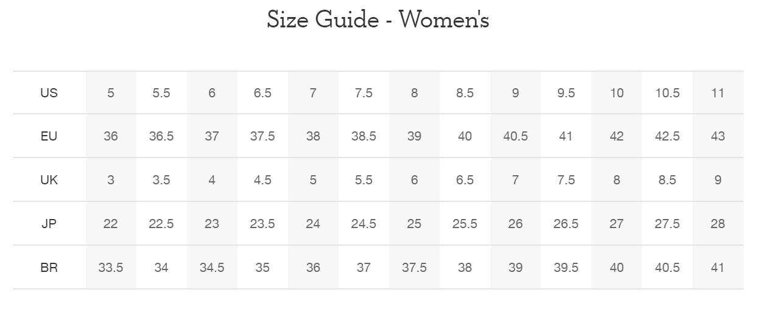Screen dimensions: 757x309
Task: Click US size 5 cell
Action: coord(111,93)
